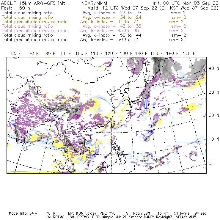Click the '70 E' longitude label
220x220 pixels.
coord(34,54)
